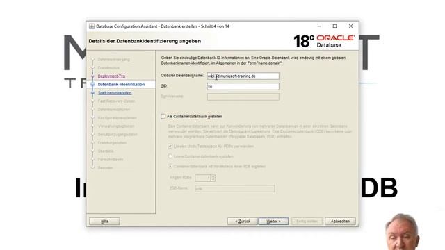
Task: Enable Als Containerdatenbank erstellen checkbox
Action: point(163,116)
